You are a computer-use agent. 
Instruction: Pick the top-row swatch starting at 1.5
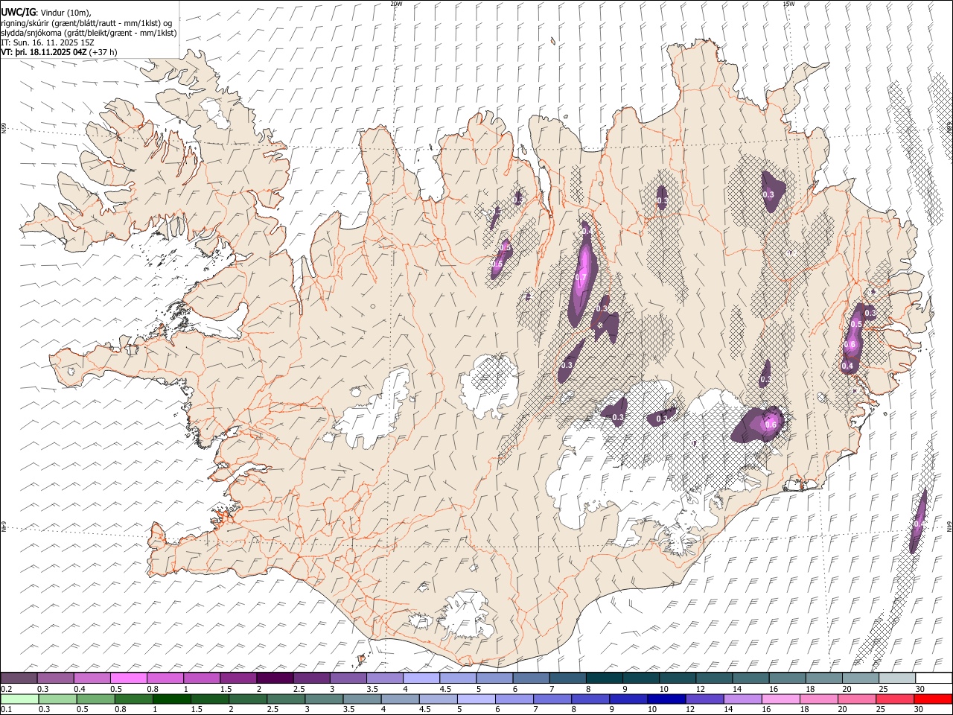click(x=238, y=678)
